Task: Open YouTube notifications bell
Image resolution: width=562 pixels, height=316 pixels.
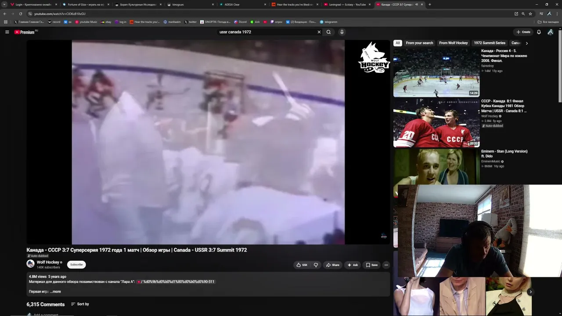Action: pos(539,32)
